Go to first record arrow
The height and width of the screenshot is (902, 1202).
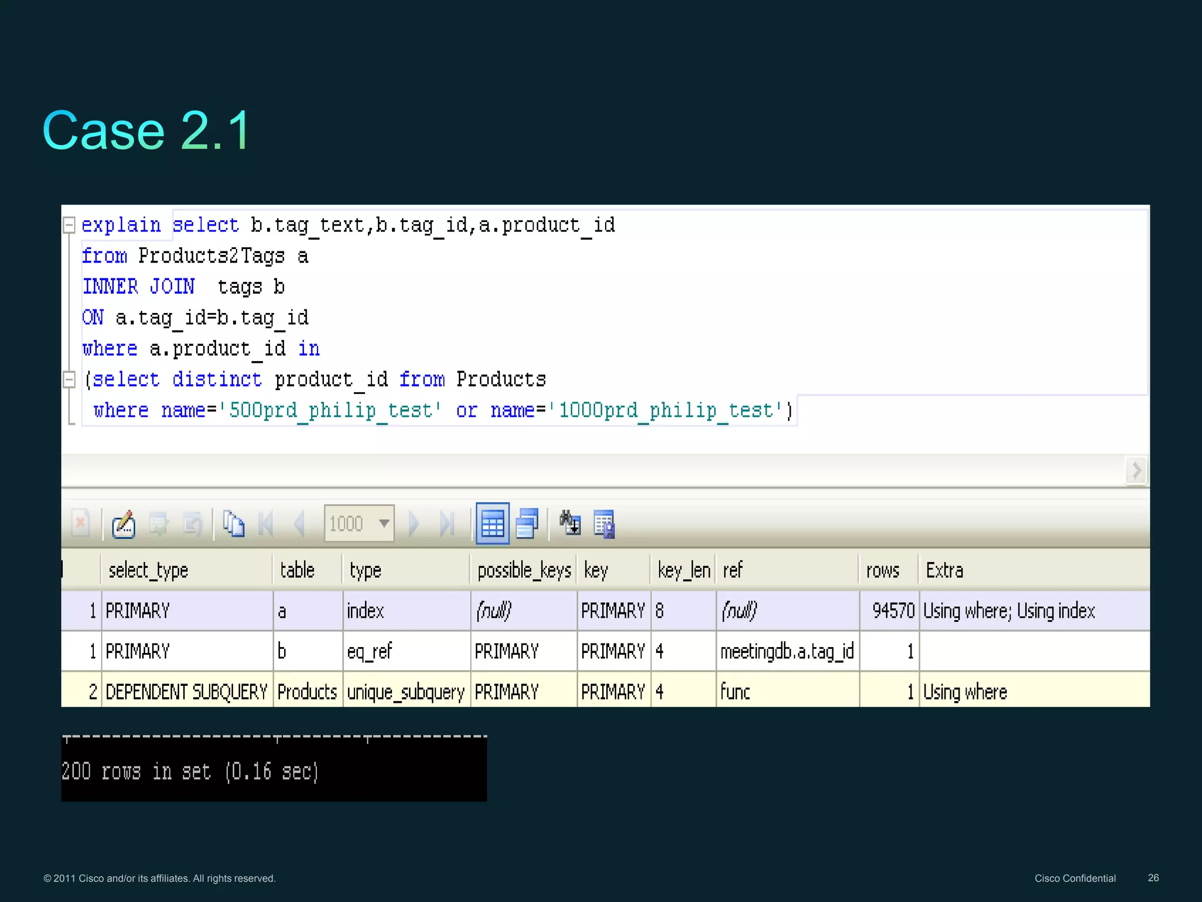[x=266, y=524]
